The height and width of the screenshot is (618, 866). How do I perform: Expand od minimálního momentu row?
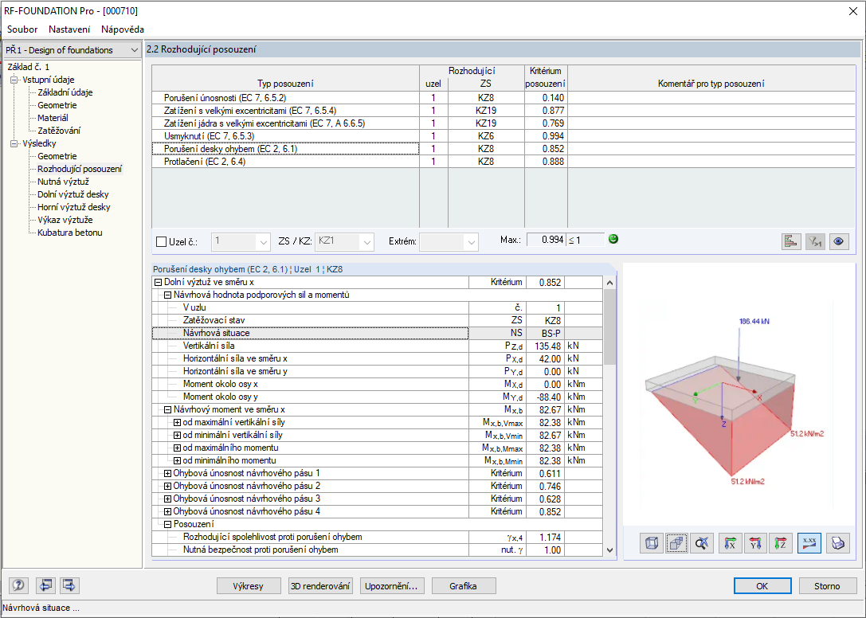178,460
